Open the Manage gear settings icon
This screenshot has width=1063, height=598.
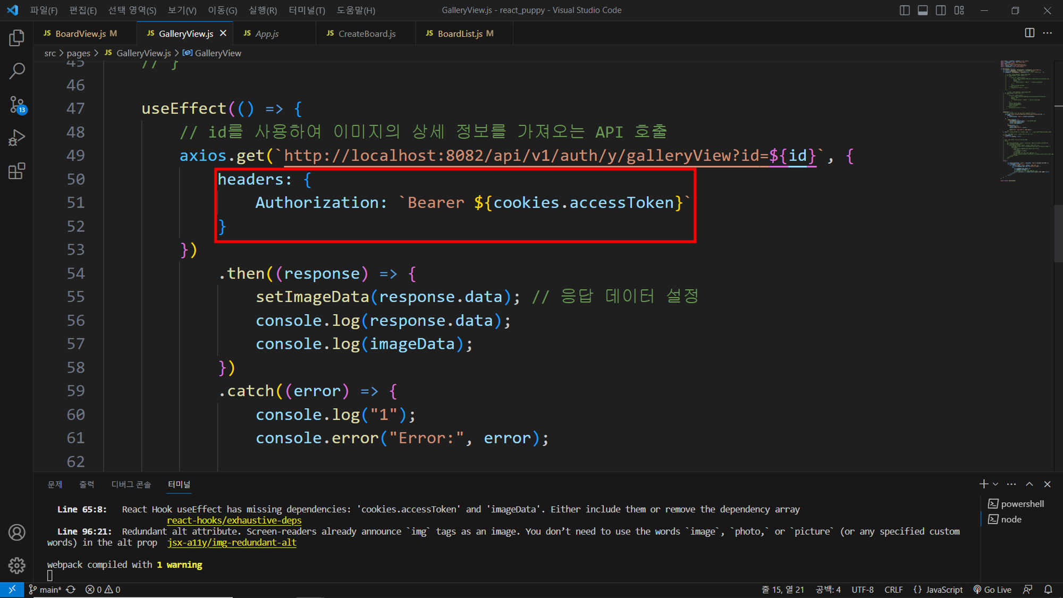tap(16, 565)
